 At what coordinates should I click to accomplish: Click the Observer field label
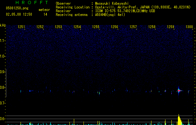pyautogui.click(x=63, y=3)
